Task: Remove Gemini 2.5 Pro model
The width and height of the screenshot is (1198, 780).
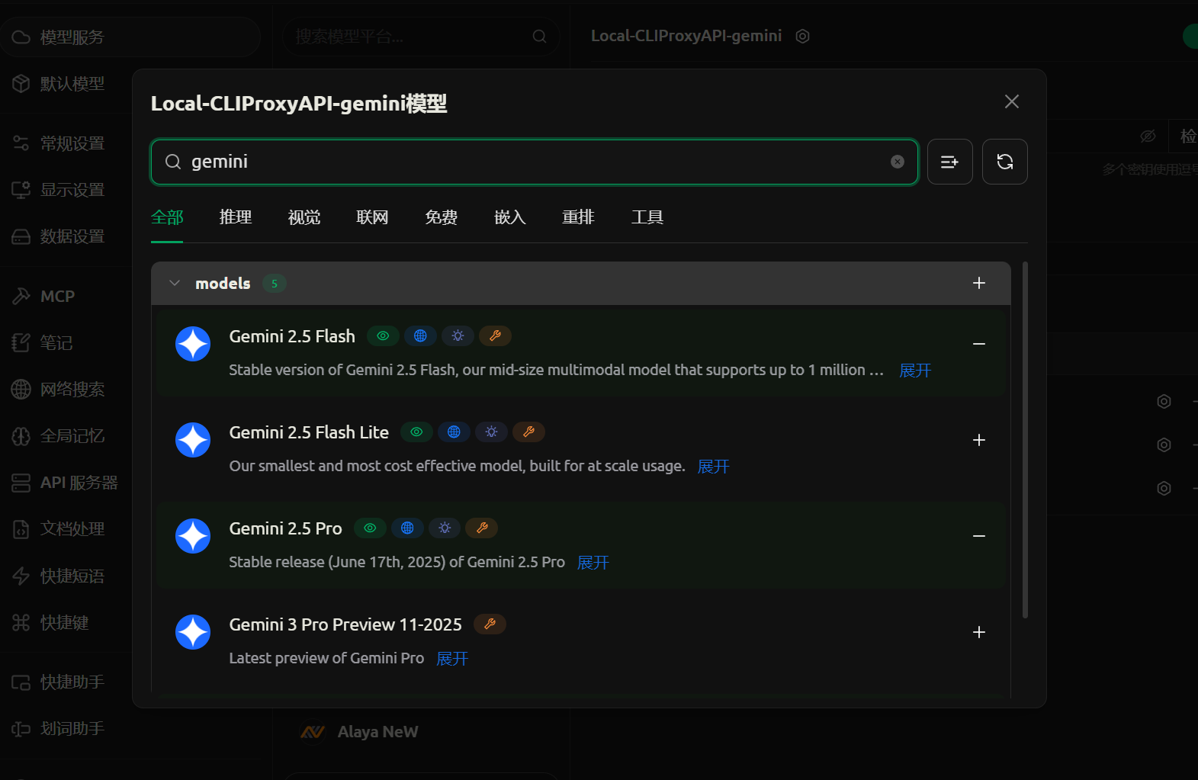Action: click(x=979, y=536)
